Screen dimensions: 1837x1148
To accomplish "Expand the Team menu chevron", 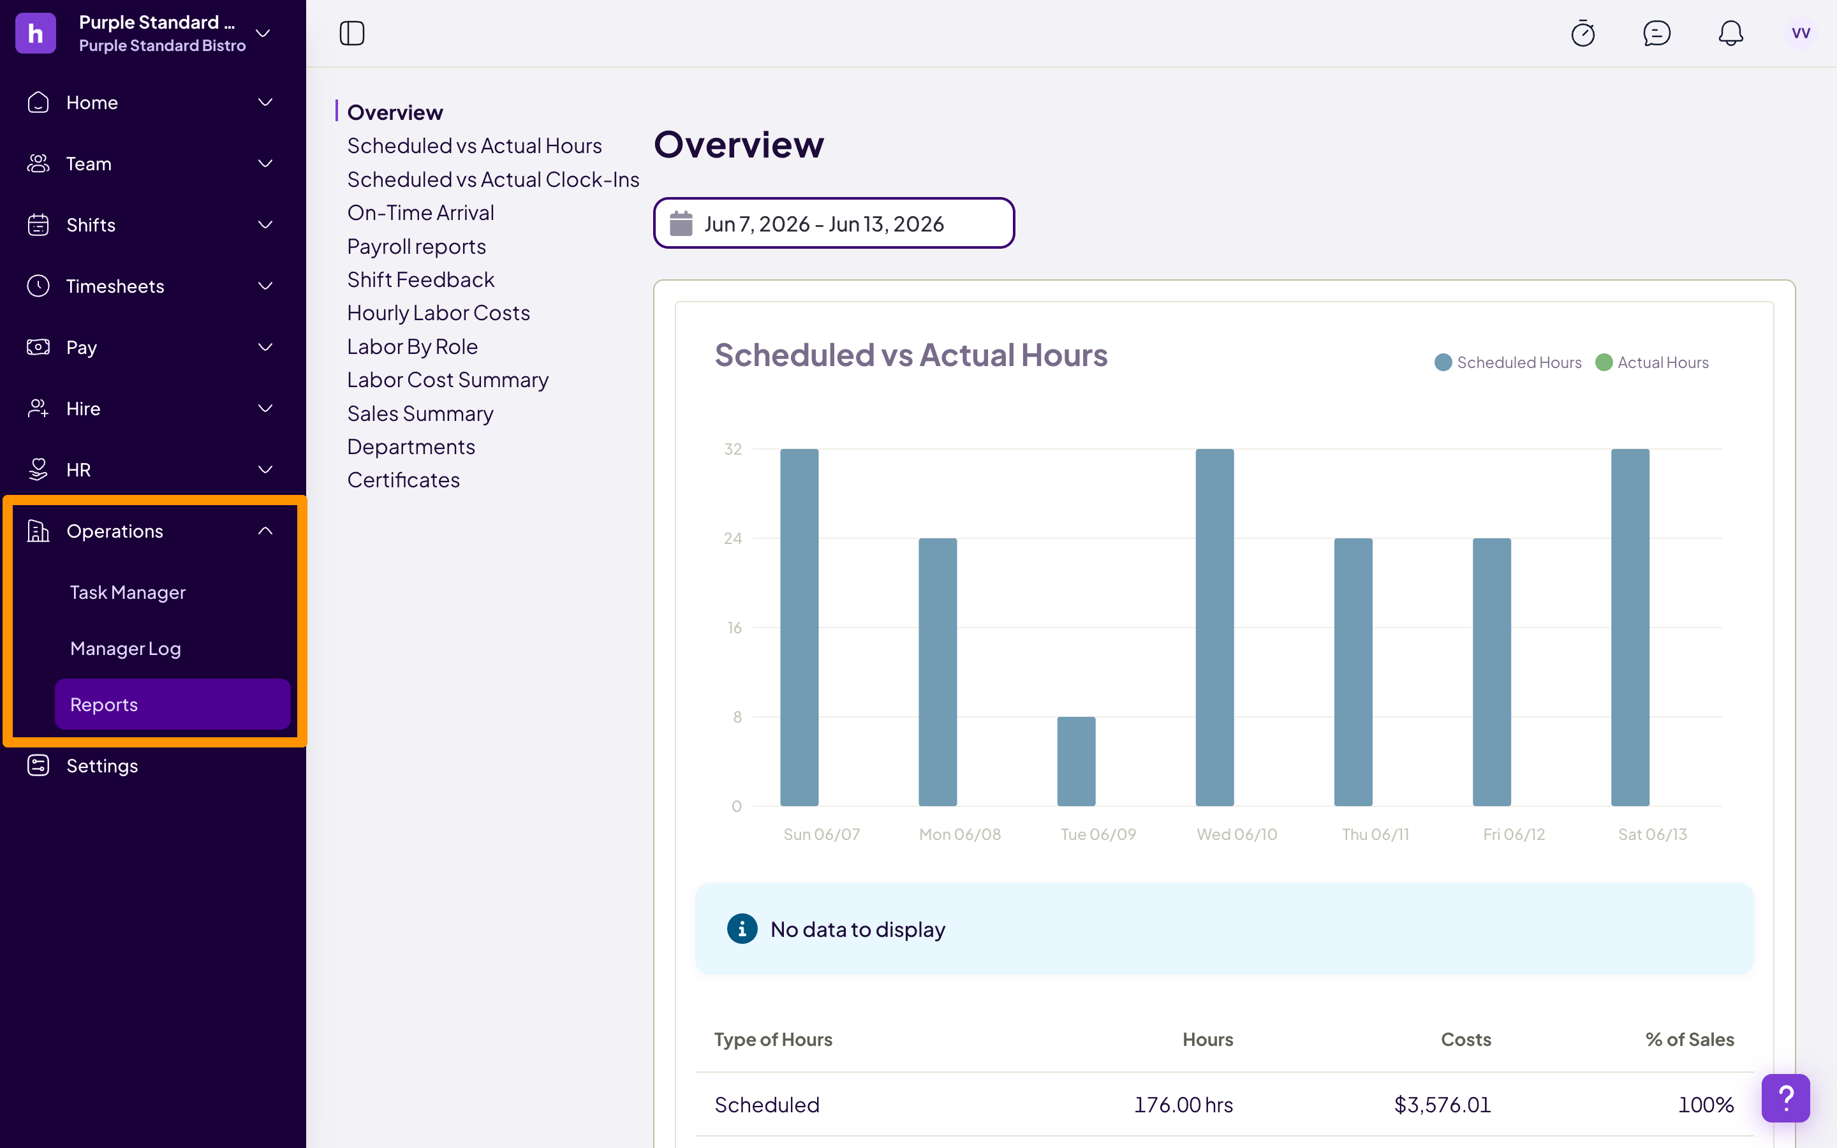I will (x=265, y=163).
